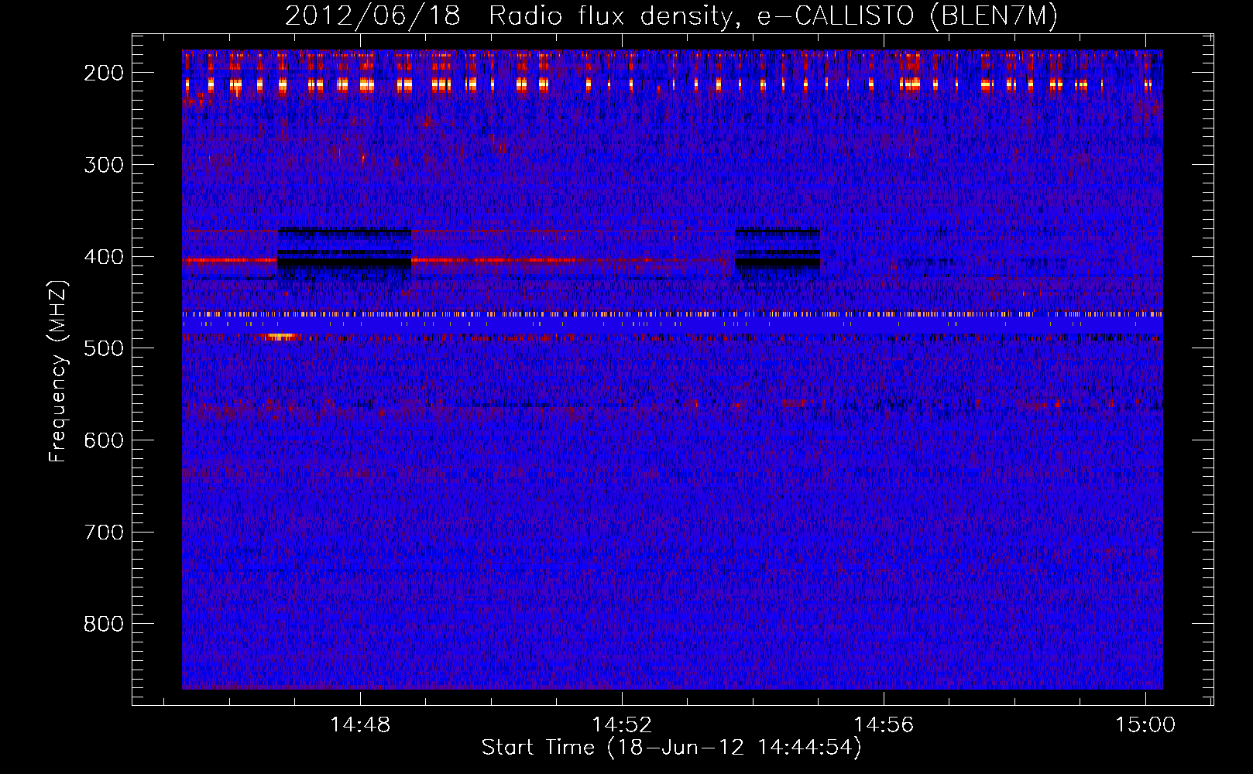
Task: Click the 700 frequency tick label
Action: tap(104, 533)
